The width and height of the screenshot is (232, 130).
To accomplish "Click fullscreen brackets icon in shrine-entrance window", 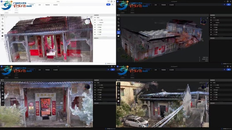I will point(3,104).
